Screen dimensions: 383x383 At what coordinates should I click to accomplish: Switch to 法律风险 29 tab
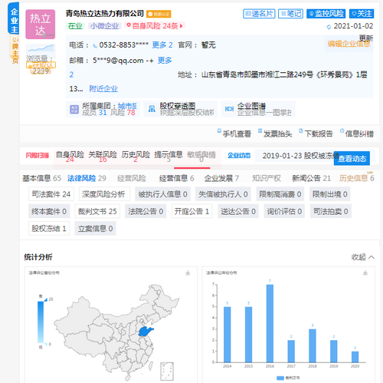87,178
